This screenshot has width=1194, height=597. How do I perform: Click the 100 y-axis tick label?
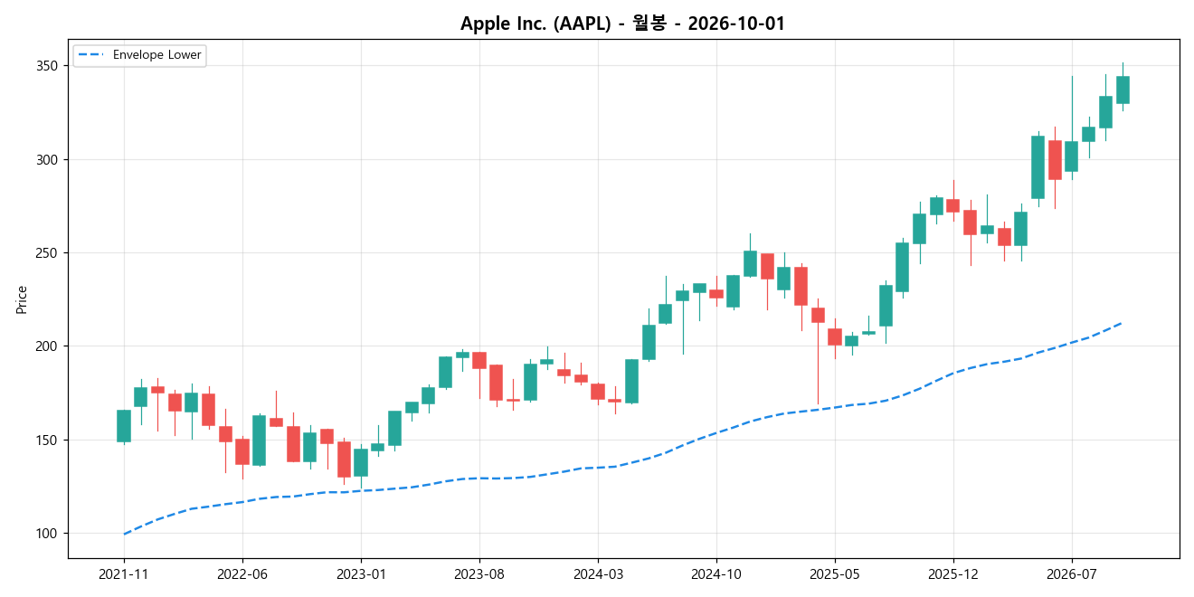[x=48, y=534]
